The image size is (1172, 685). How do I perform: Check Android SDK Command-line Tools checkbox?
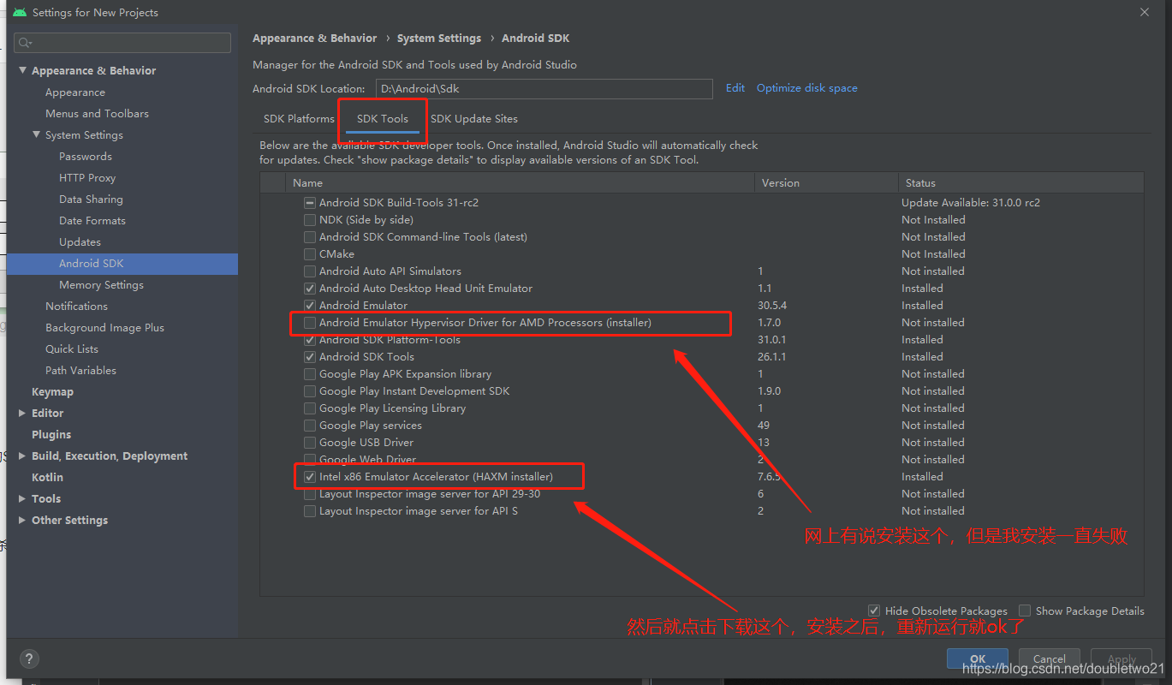click(310, 237)
